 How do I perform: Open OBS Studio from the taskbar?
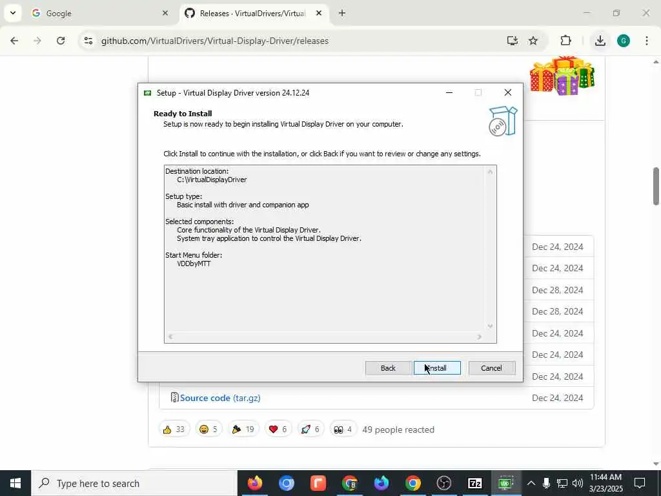tap(444, 483)
